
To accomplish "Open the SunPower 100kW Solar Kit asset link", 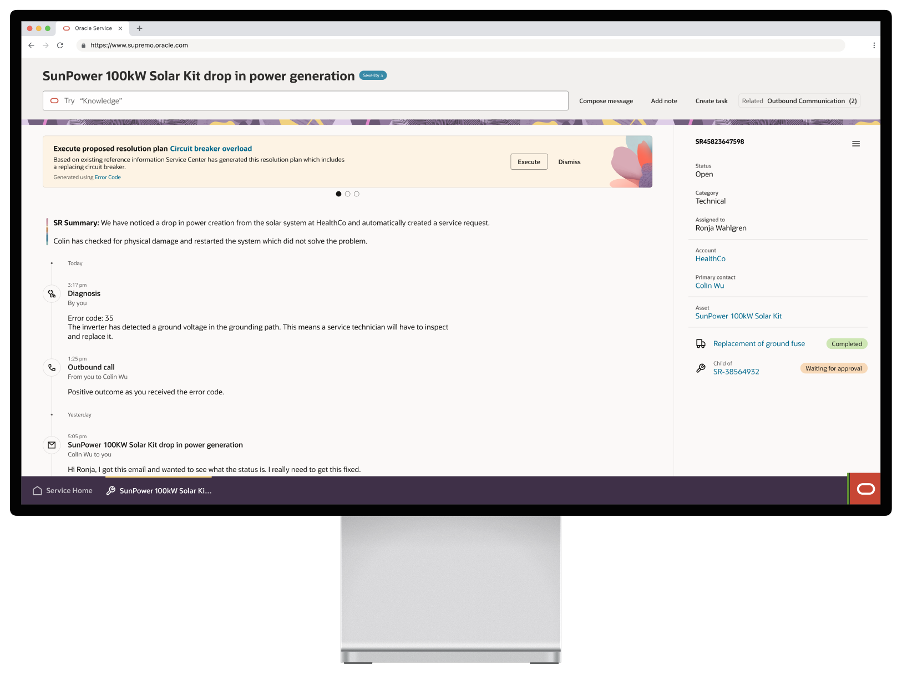I will 738,316.
